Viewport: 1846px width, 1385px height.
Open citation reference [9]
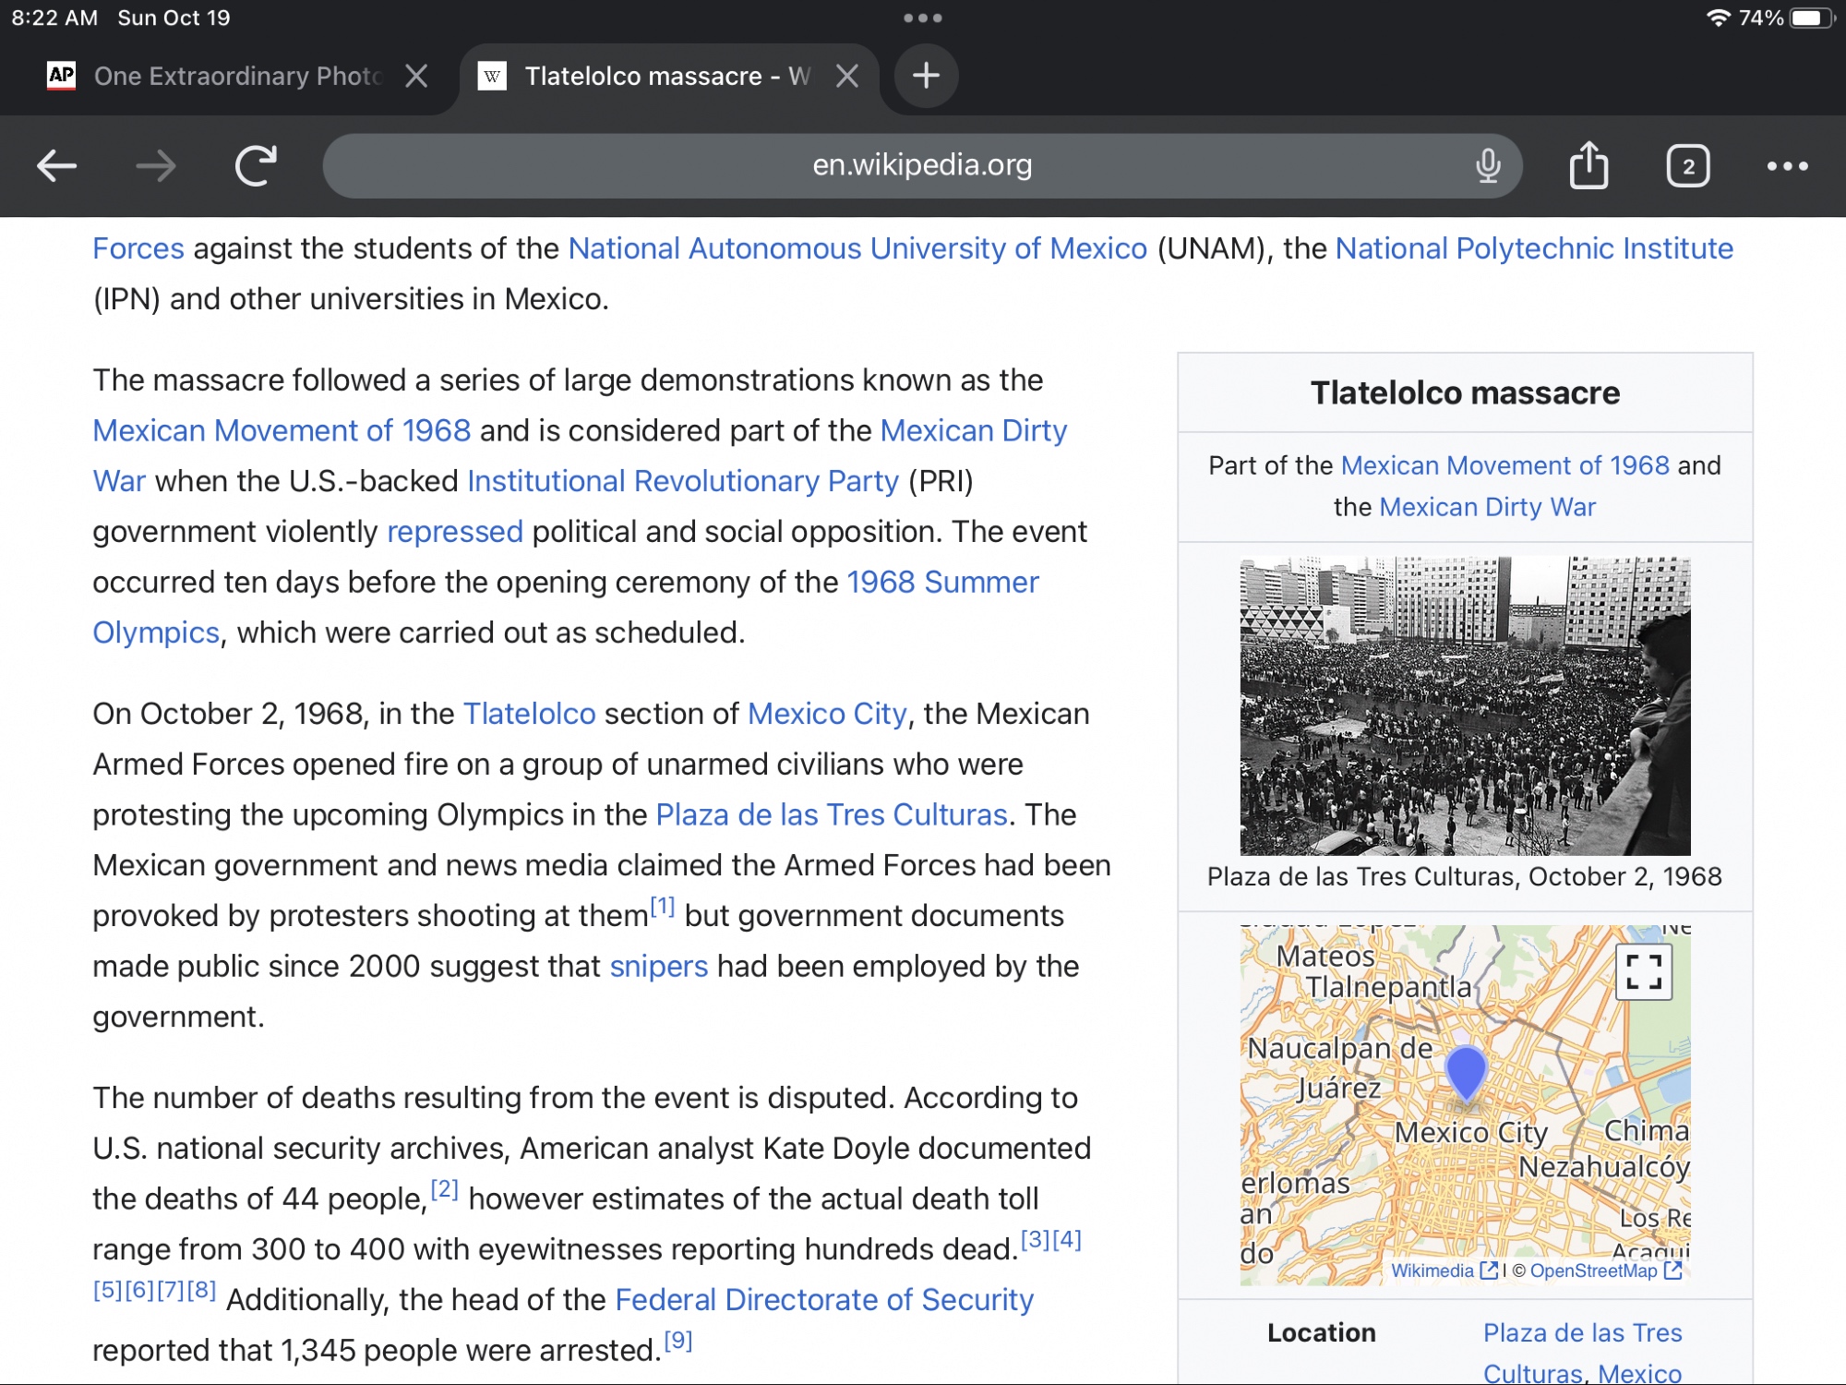(678, 1341)
